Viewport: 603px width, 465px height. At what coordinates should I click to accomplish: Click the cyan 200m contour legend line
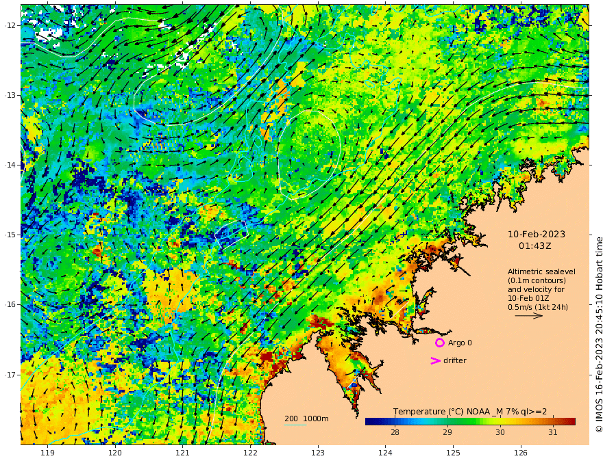(295, 425)
